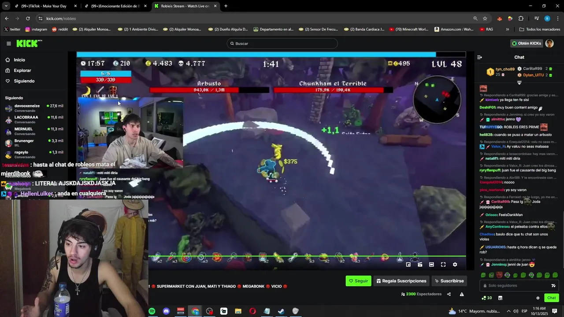Select Robleis Stream tab

pos(186,6)
